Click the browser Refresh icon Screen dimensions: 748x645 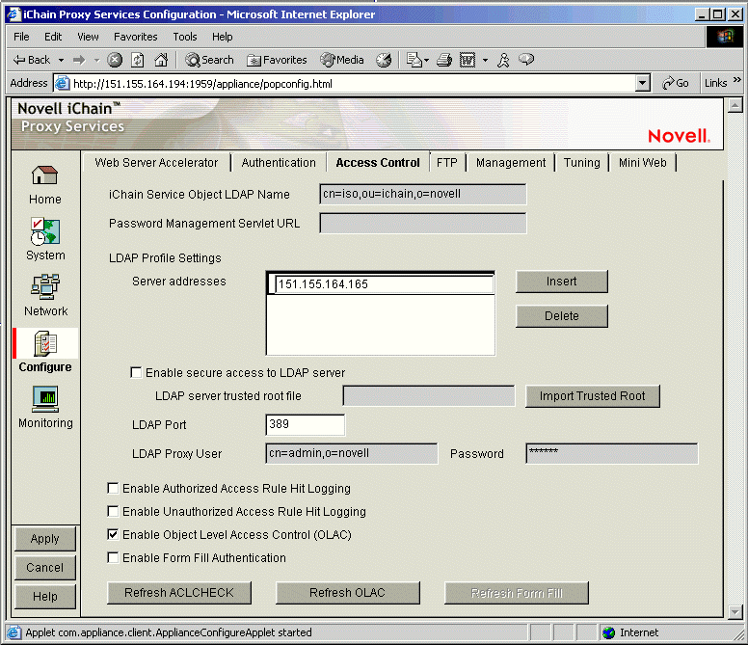138,60
